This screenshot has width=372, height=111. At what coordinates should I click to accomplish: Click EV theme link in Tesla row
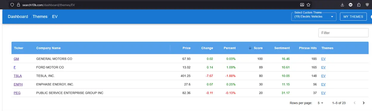323,76
